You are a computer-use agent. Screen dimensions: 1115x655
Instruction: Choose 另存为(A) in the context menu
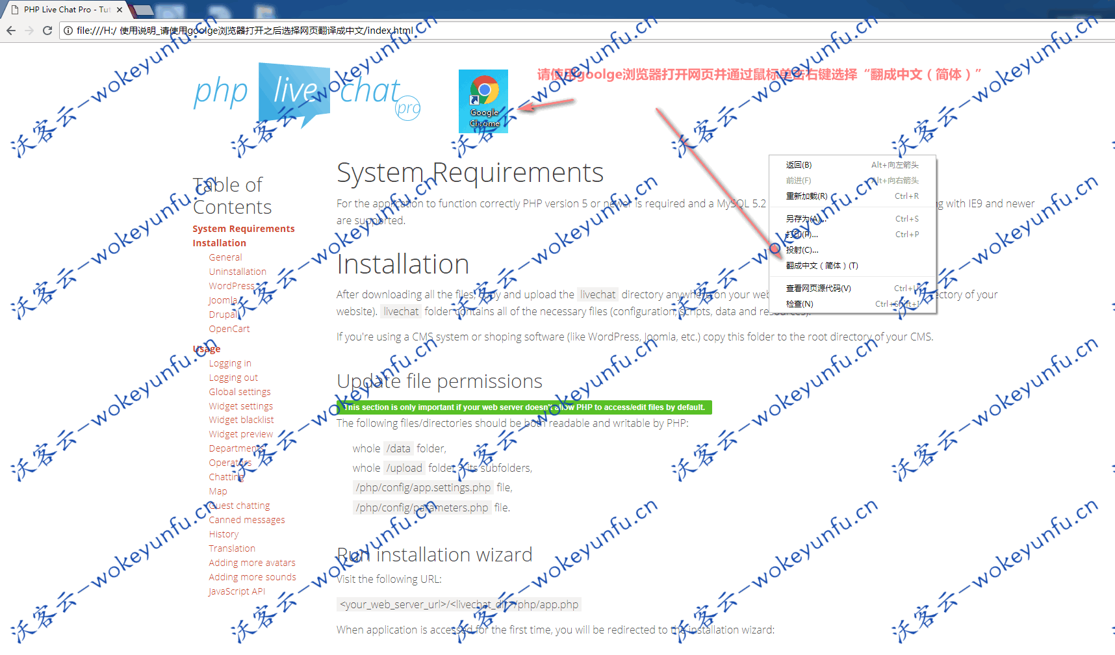(x=852, y=219)
